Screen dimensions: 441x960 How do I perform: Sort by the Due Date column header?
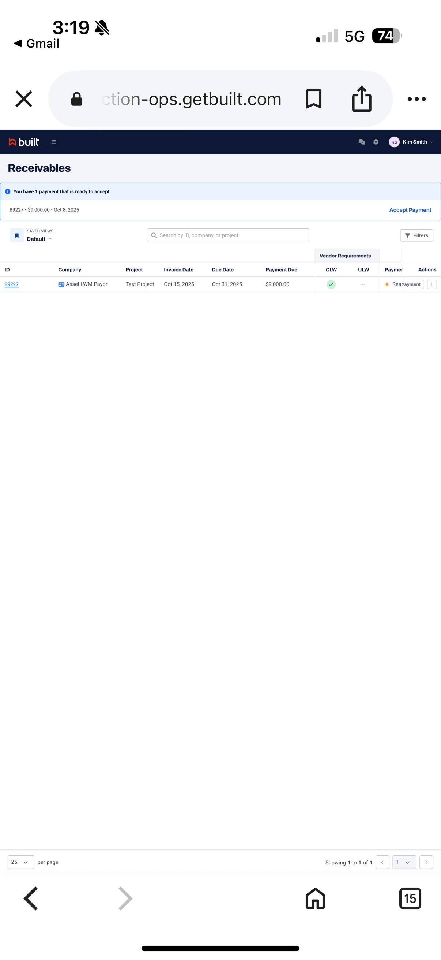[223, 270]
